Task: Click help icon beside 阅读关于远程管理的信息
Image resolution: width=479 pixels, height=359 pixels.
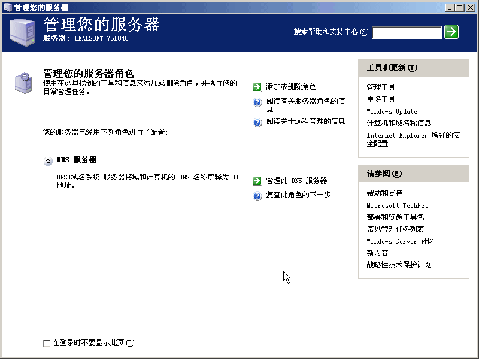Action: pos(257,123)
